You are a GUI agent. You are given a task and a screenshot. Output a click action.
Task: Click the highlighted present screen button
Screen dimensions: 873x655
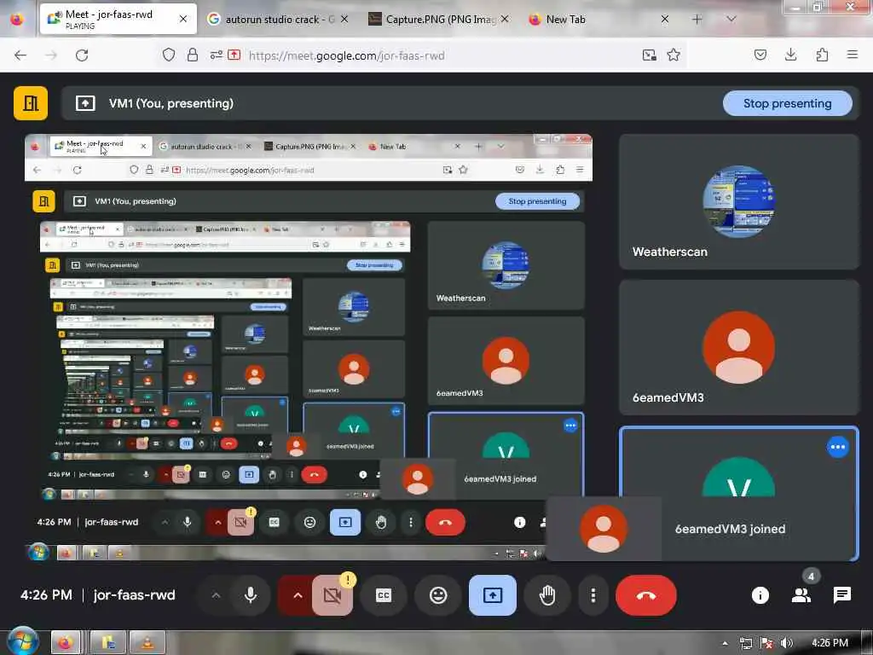[492, 595]
